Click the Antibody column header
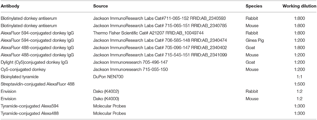Viewport: 317px width, 120px height. pos(10,6)
